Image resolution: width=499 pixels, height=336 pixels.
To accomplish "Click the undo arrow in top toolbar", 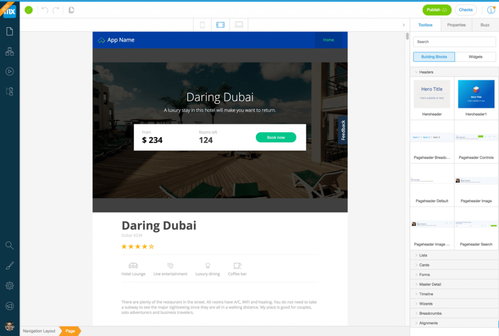I will (45, 10).
